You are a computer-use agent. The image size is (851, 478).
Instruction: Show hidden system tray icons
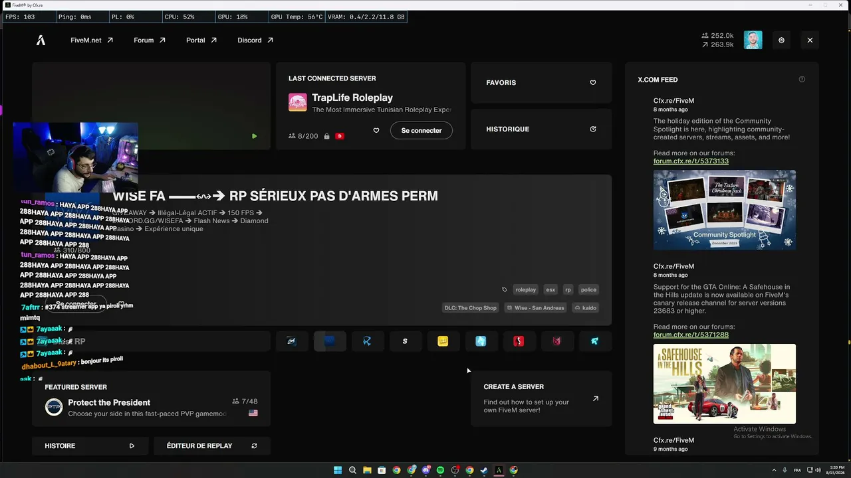pos(774,470)
